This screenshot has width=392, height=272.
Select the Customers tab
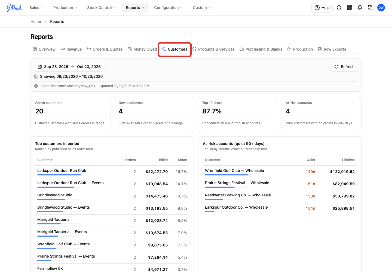pyautogui.click(x=174, y=49)
